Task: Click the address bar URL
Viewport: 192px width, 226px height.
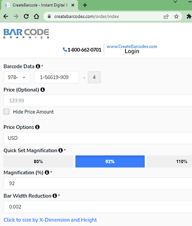Action: (87, 16)
